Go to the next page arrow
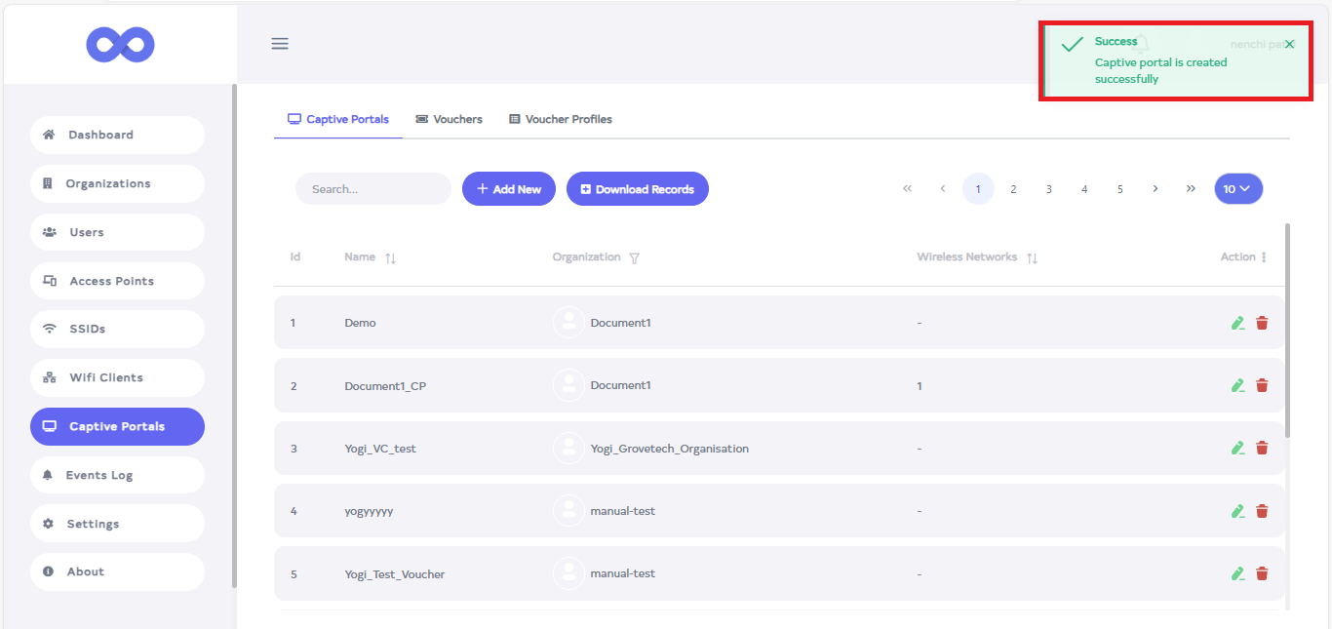Image resolution: width=1332 pixels, height=629 pixels. [1155, 189]
